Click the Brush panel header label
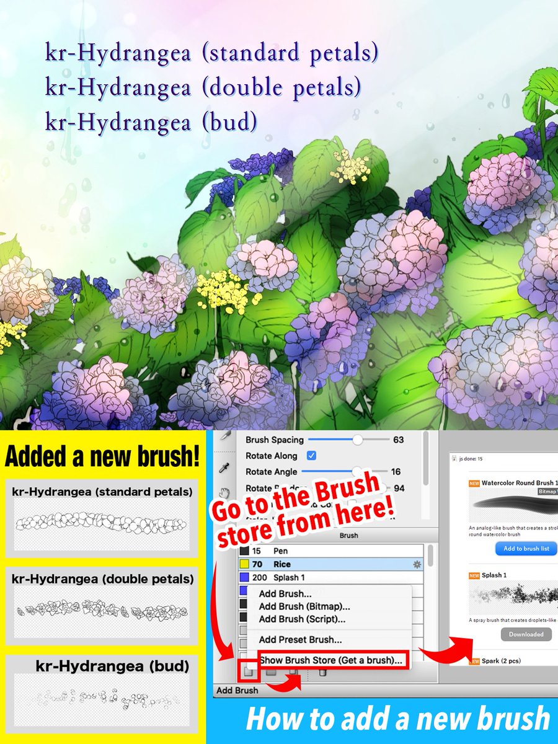The image size is (558, 744). coord(349,535)
